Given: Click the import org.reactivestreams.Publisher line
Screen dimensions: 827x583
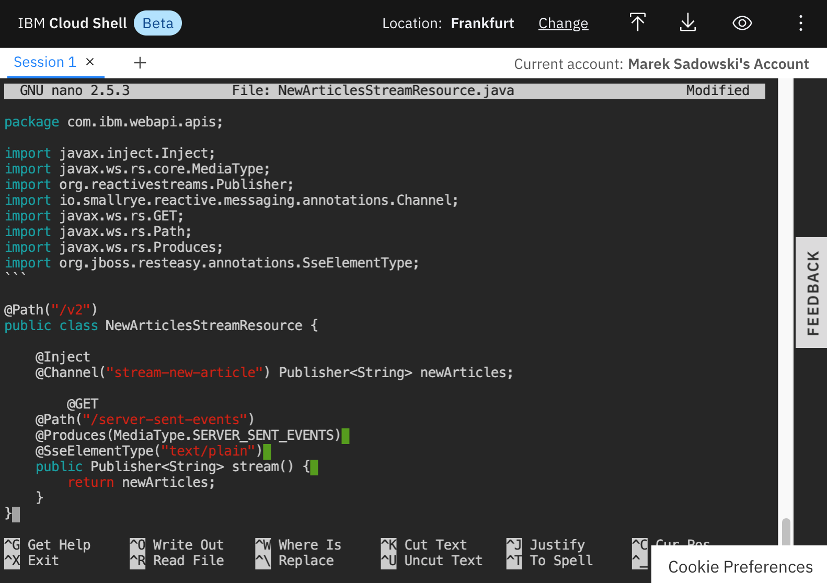Looking at the screenshot, I should 149,184.
